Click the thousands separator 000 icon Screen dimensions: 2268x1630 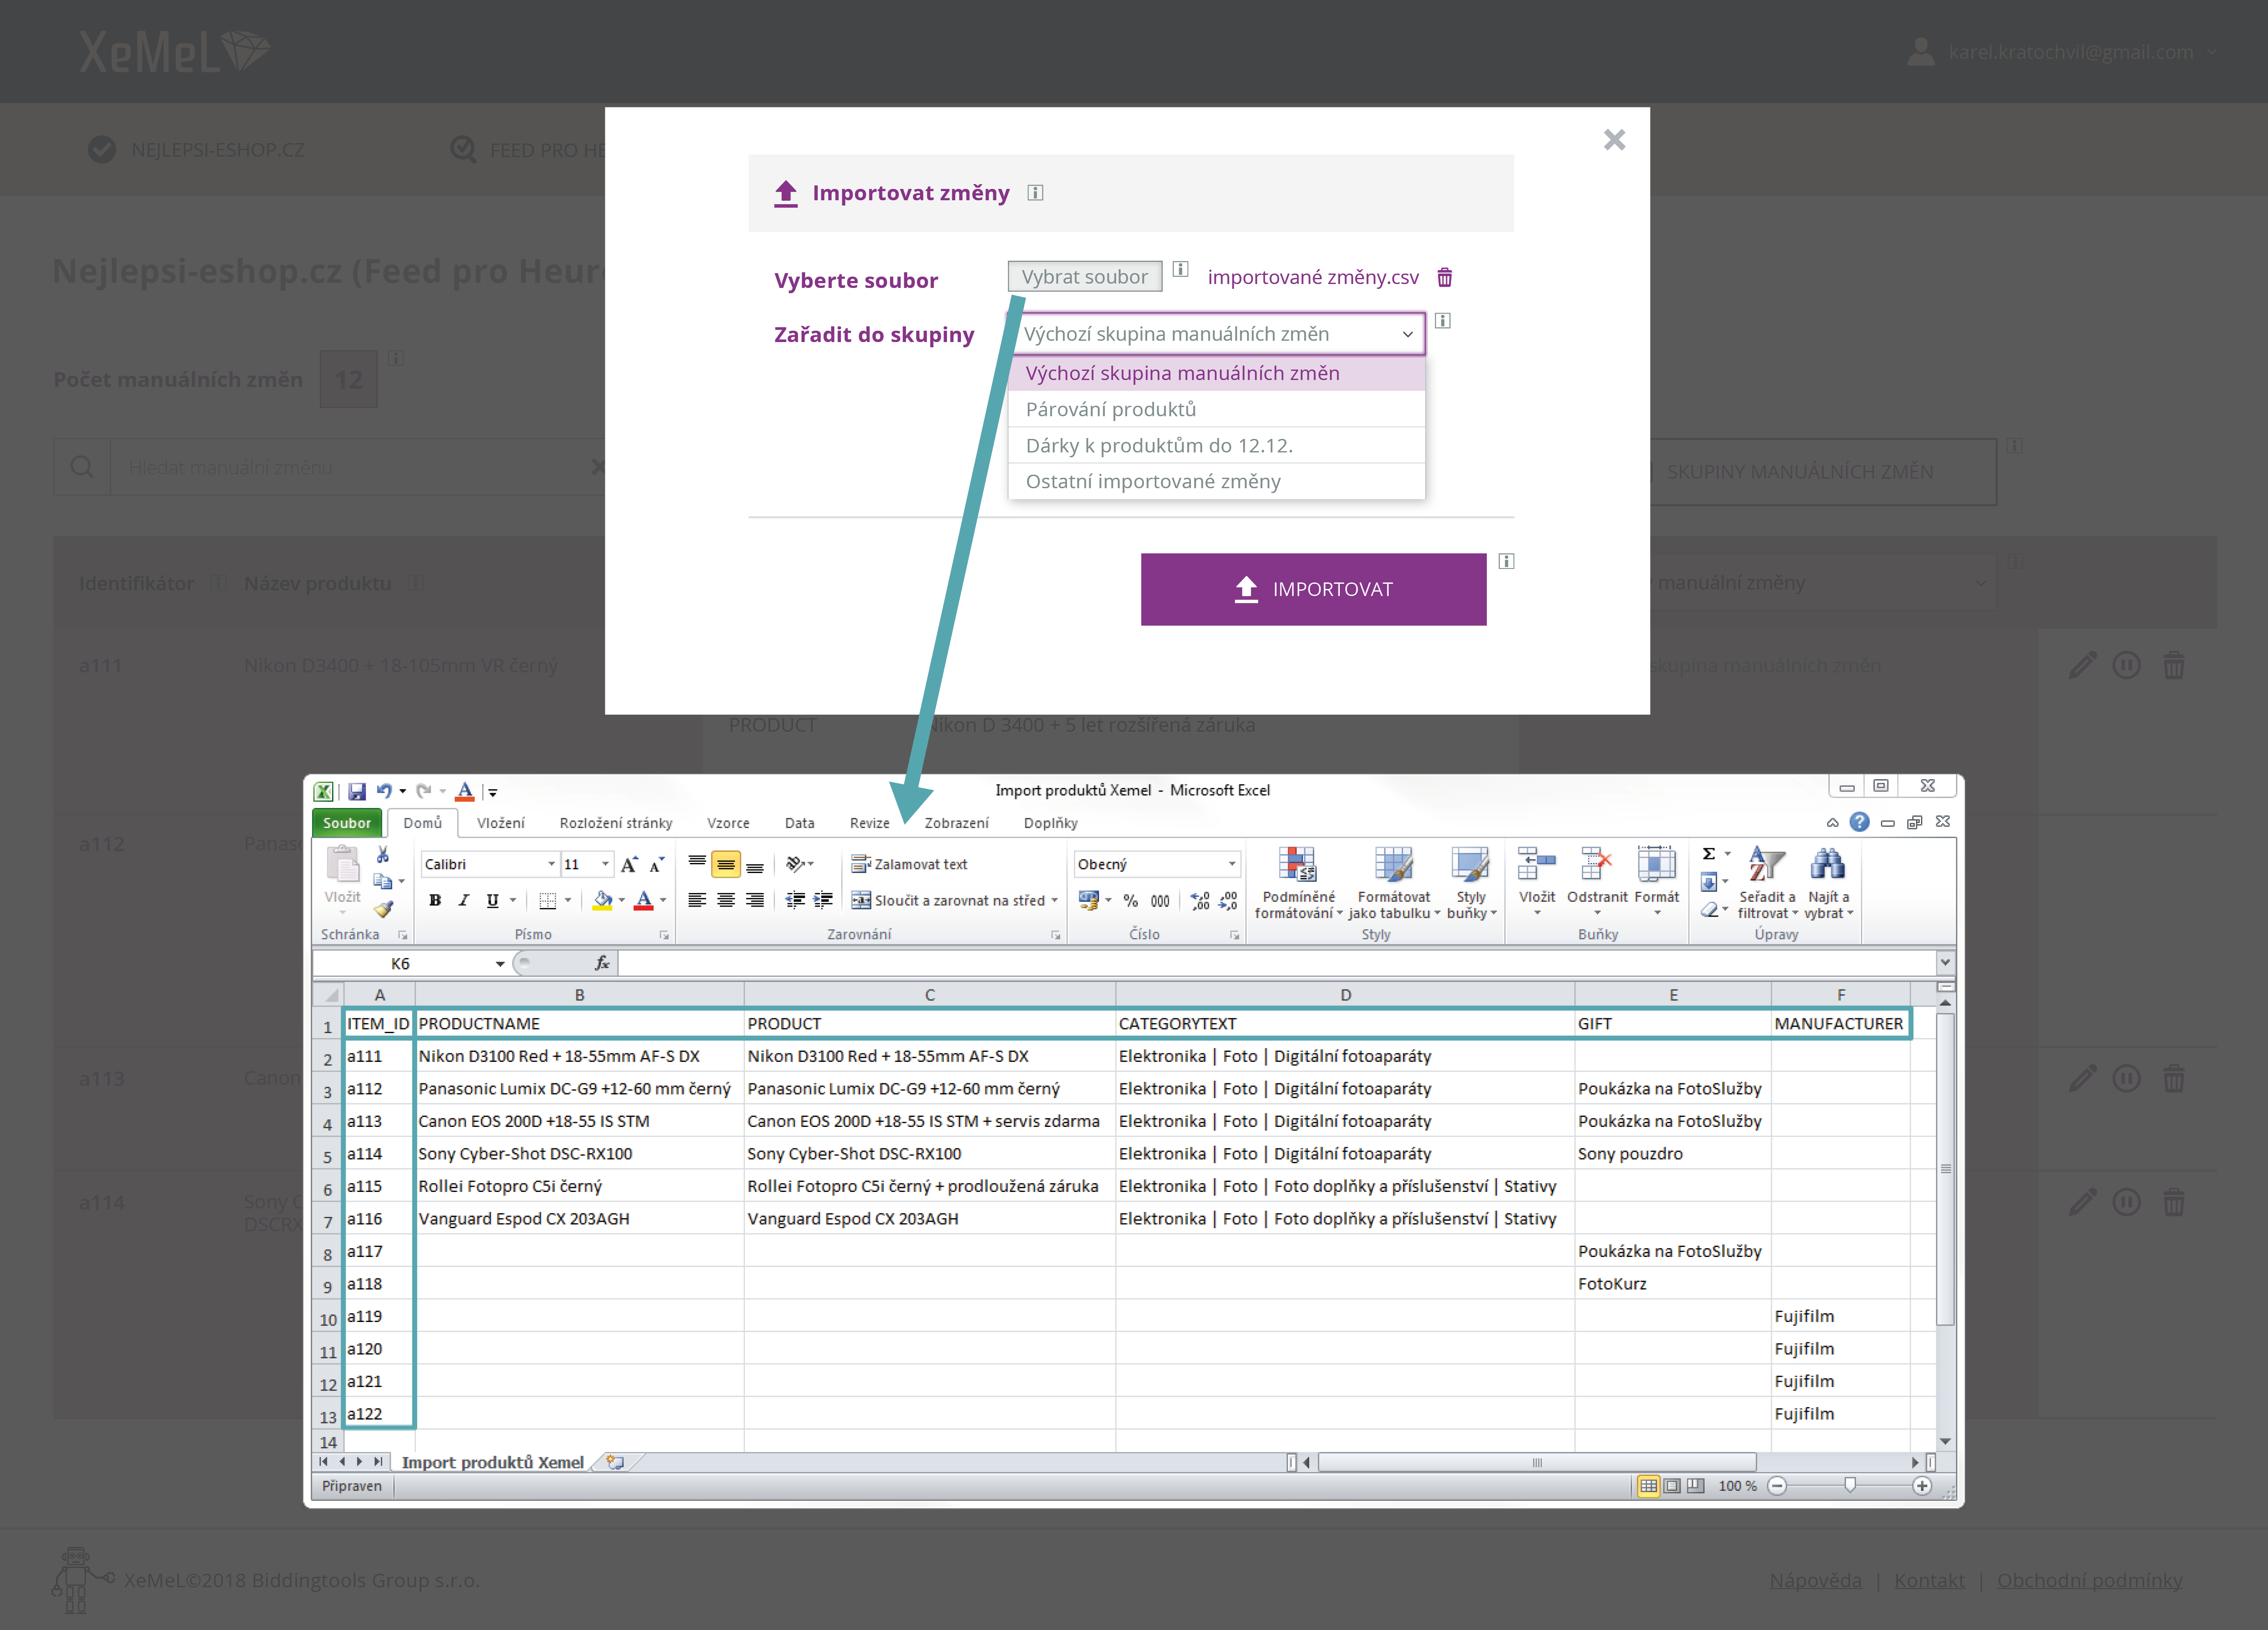click(1160, 900)
